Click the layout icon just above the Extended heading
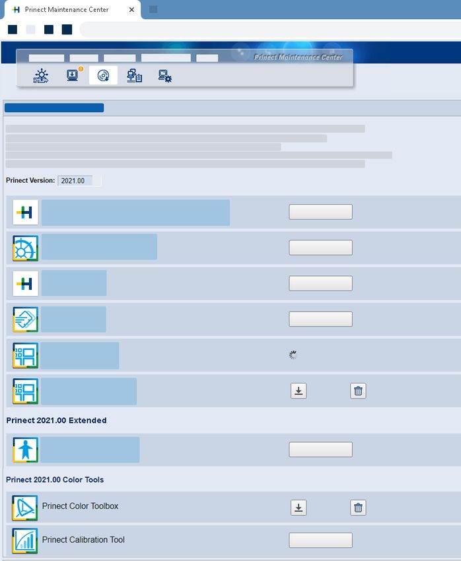Screen dimensions: 461x561 [x=25, y=391]
